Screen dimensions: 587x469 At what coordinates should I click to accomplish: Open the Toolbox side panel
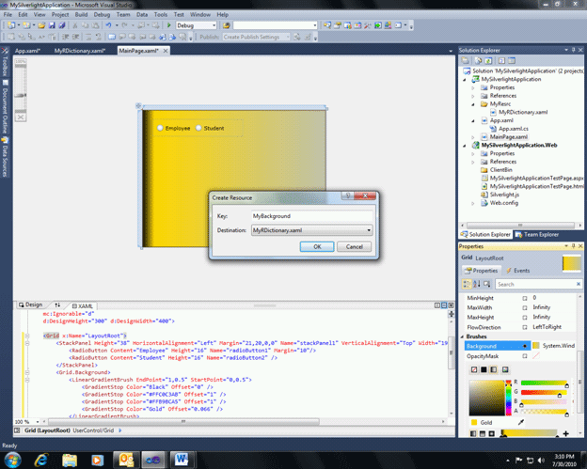pyautogui.click(x=5, y=68)
